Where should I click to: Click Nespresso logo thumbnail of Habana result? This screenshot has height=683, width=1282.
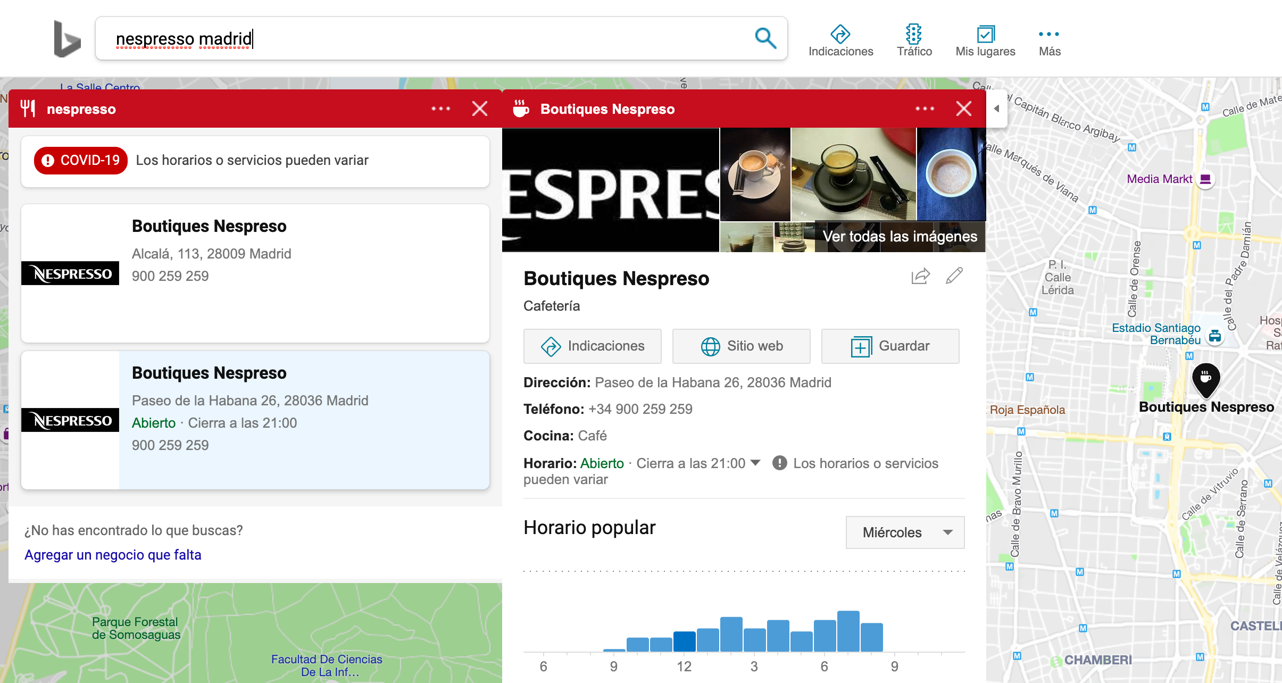pos(70,420)
